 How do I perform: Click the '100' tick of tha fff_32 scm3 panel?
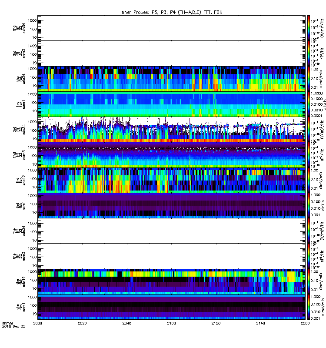[x=33, y=54]
